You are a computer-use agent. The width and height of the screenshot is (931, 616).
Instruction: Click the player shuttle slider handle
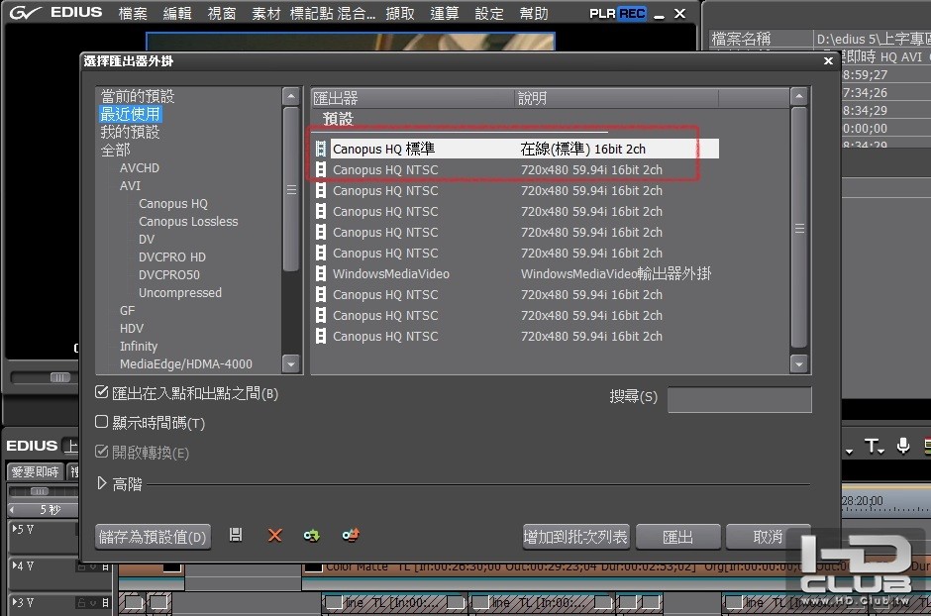60,377
